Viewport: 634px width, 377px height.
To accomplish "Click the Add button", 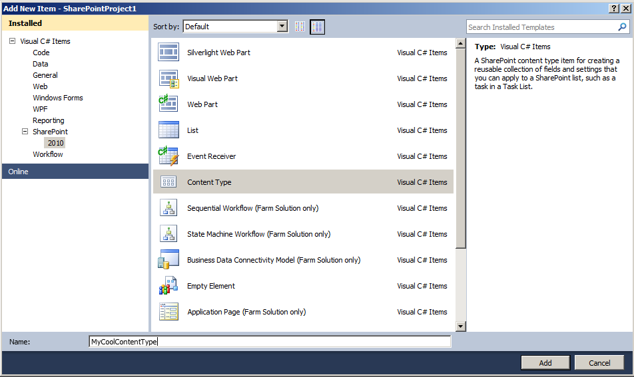I will pyautogui.click(x=545, y=362).
